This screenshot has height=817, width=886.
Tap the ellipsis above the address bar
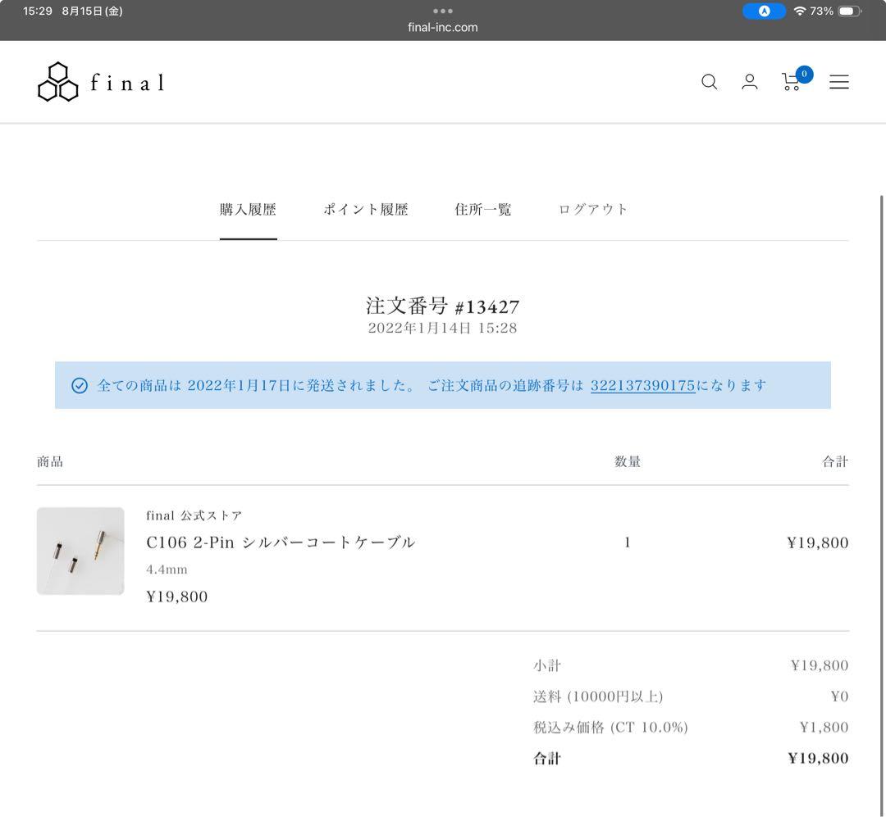(442, 11)
